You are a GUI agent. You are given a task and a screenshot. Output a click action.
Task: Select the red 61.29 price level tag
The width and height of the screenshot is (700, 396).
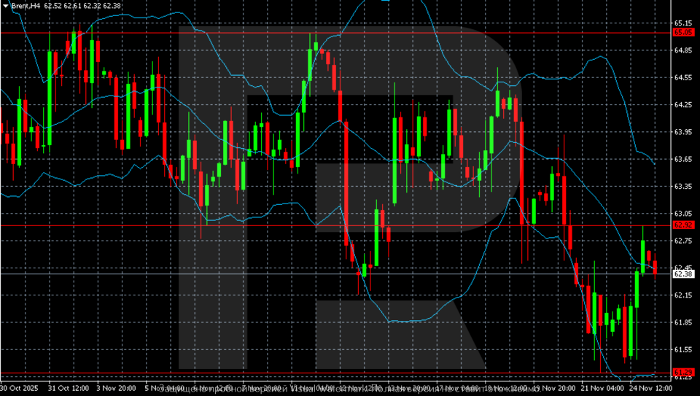click(683, 373)
